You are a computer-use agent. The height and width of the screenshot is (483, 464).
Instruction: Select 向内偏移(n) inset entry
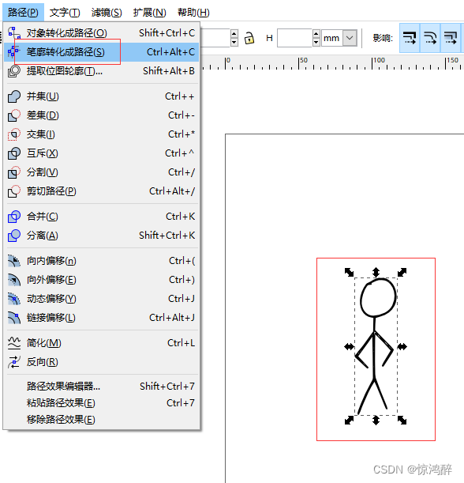(x=102, y=261)
